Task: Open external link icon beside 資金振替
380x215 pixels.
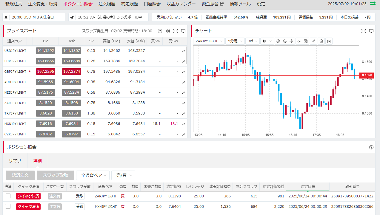Action: 222,4
